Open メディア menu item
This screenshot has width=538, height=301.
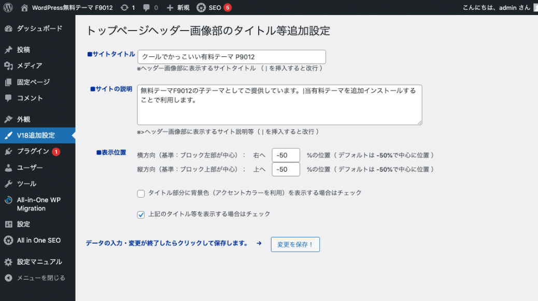[x=38, y=66]
